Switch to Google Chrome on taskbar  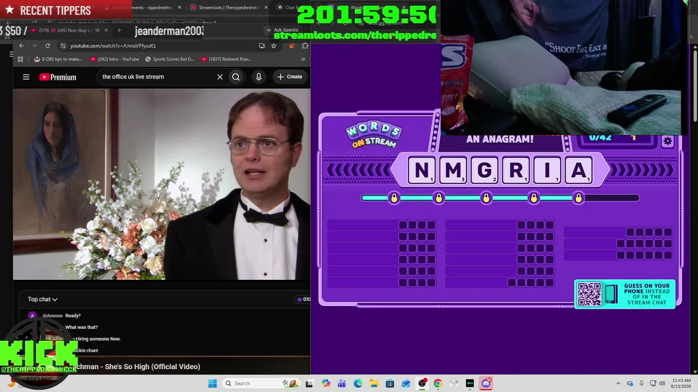(x=438, y=383)
